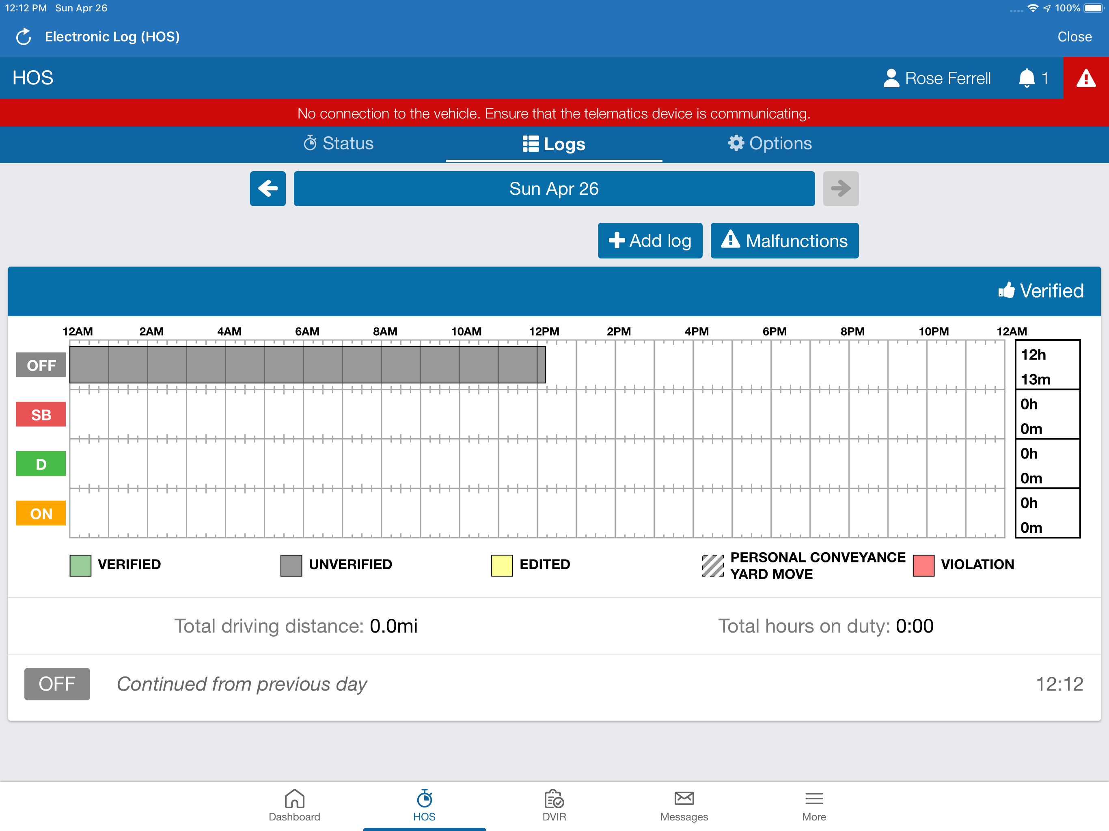Screen dimensions: 1109x831
Task: Open the Sun Apr 26 date selector
Action: (x=554, y=188)
